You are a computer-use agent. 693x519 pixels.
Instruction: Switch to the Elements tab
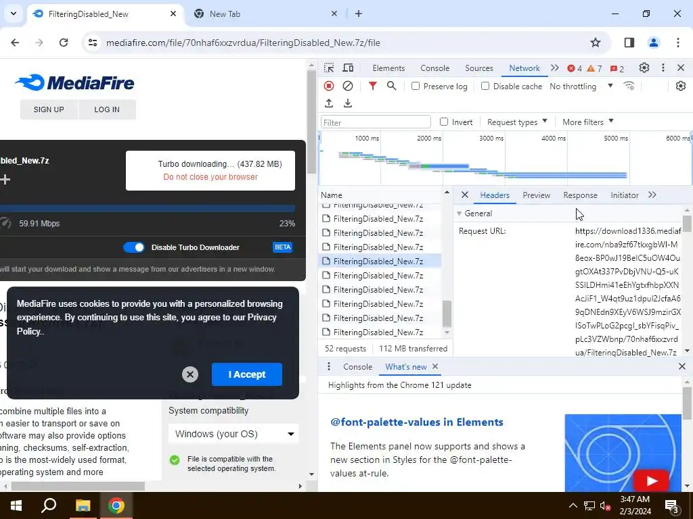click(388, 68)
